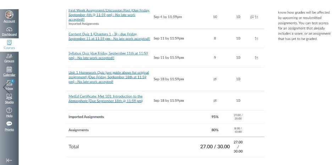Screen dimensions: 334x165
Task: Open the Help menu
Action: (x=9, y=112)
